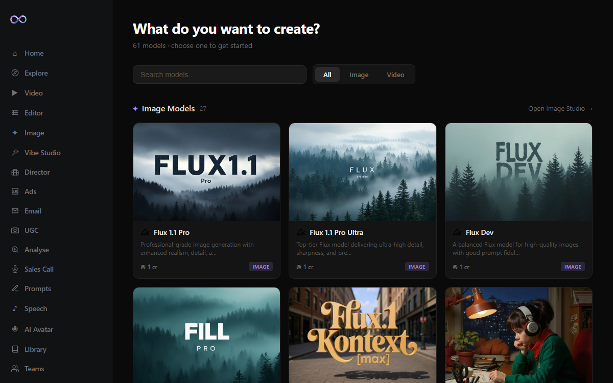Click the IMAGE badge on Flux 1.1 Pro card

point(261,267)
